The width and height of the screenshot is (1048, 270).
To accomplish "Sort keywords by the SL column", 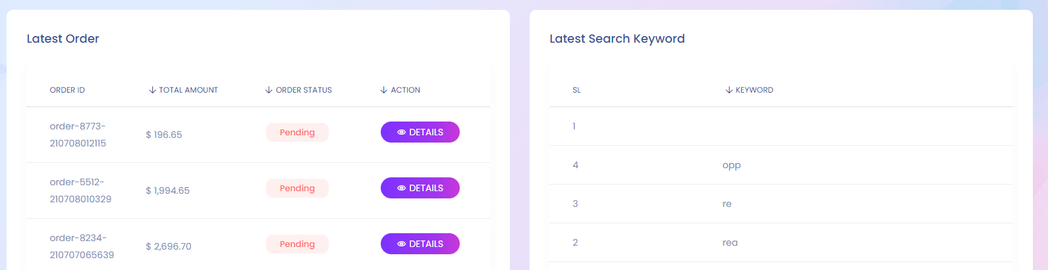I will pyautogui.click(x=576, y=90).
